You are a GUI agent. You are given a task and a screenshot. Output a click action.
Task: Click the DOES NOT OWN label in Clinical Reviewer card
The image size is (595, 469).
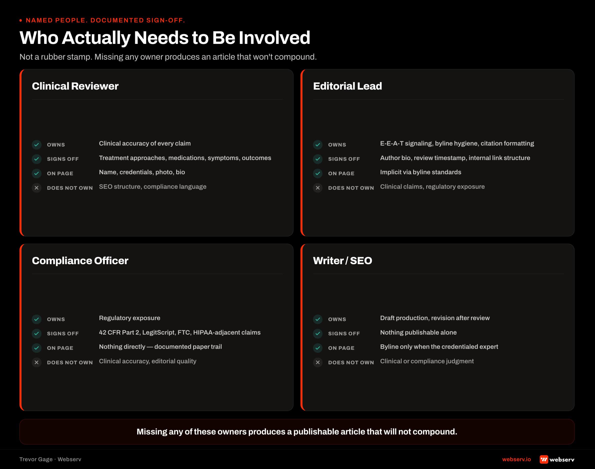pos(70,188)
